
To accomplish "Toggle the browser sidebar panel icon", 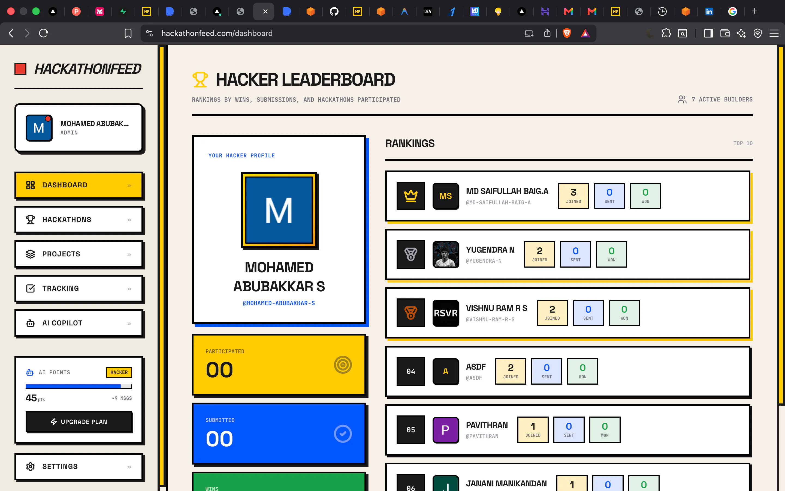I will pos(708,33).
